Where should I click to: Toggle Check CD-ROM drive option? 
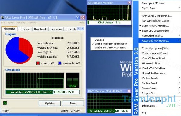point(160,68)
